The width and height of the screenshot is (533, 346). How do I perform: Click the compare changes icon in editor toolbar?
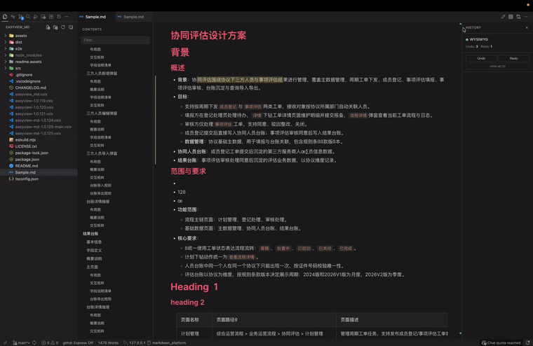[518, 17]
